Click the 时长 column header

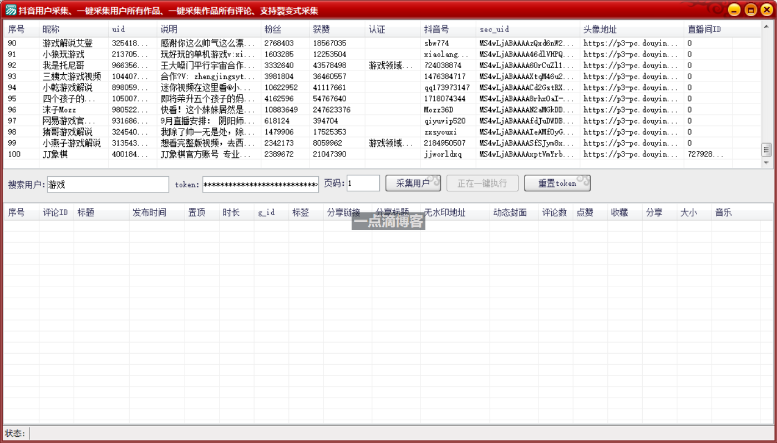(x=237, y=212)
